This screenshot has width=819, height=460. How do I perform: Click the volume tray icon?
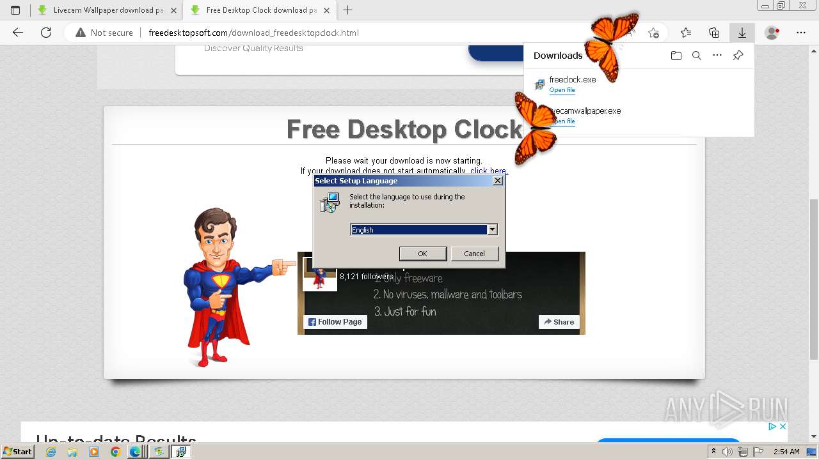coord(727,452)
